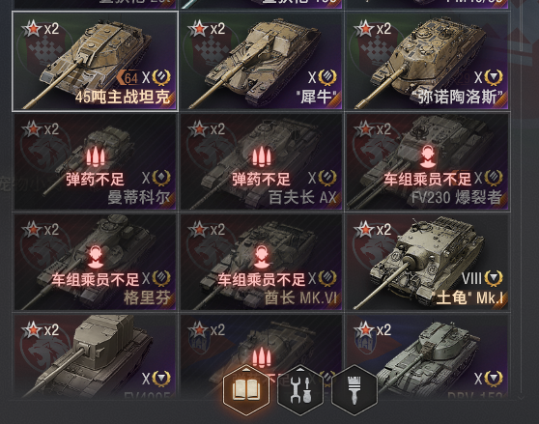Click the crew shortage icon on FV230 爆裂者

click(427, 156)
